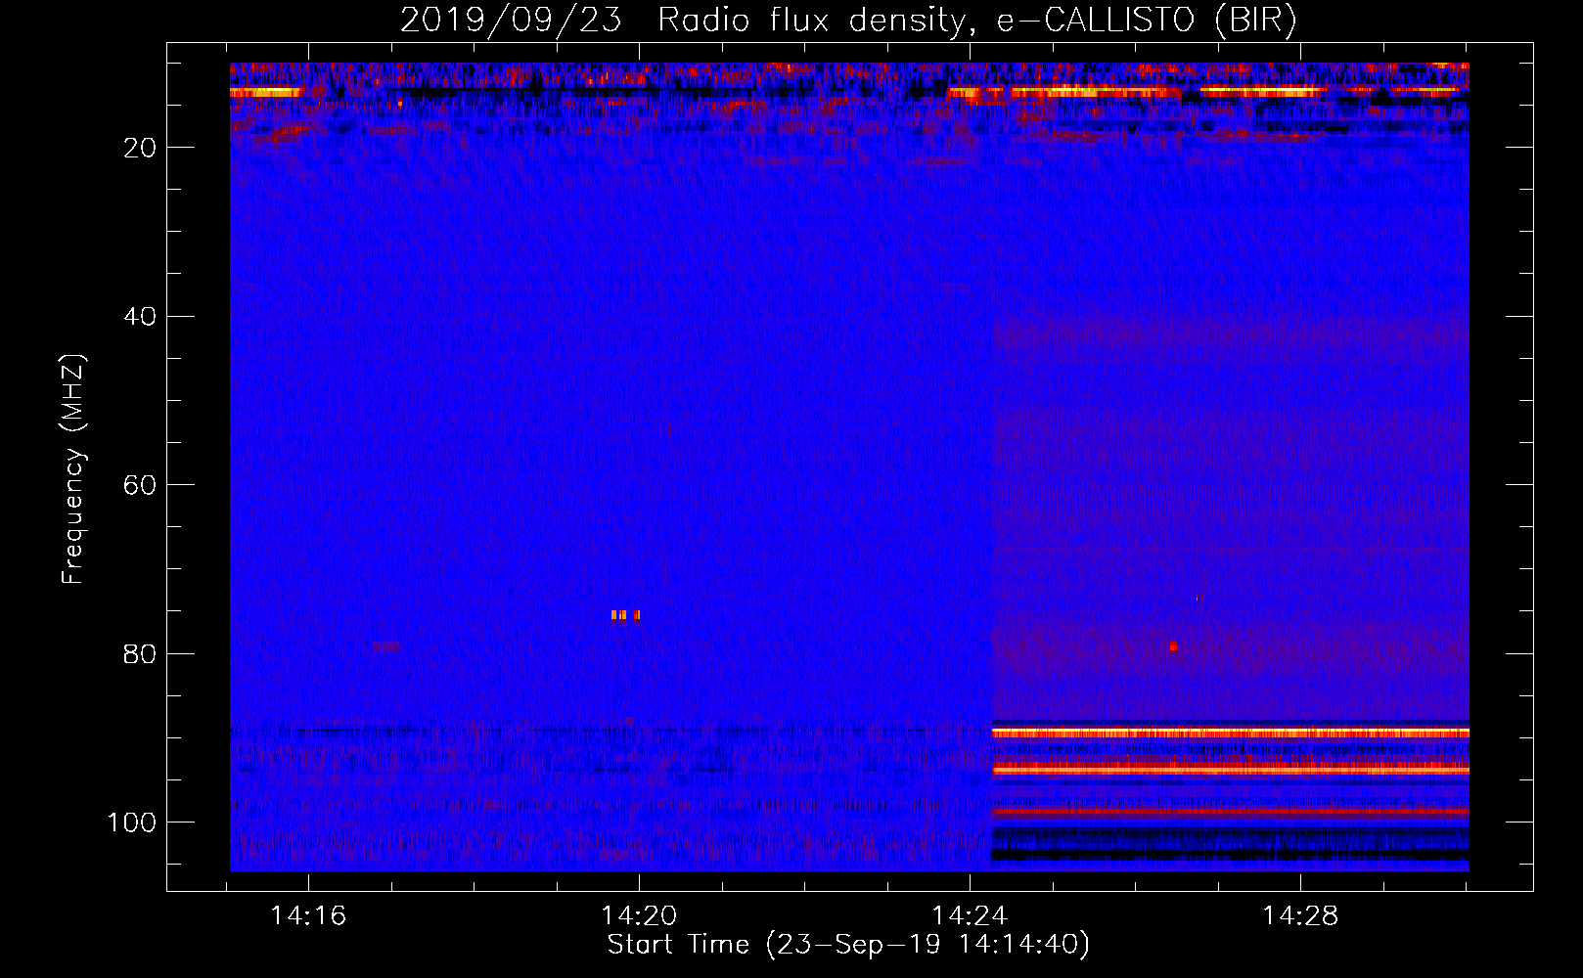Click the bright horizontal band near 89 MHz
1583x978 pixels.
point(1230,733)
